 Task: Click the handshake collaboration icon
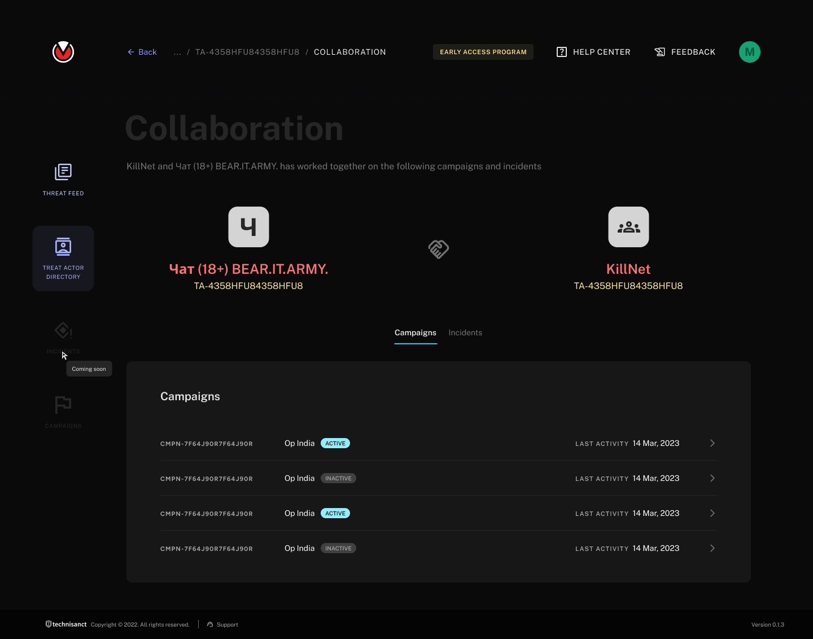pyautogui.click(x=439, y=249)
